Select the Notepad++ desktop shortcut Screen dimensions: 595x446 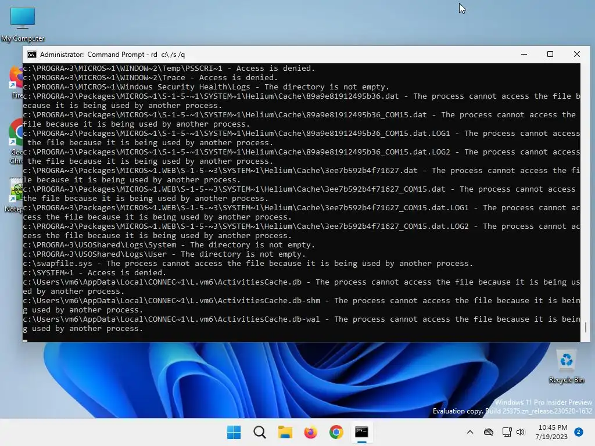click(x=14, y=195)
